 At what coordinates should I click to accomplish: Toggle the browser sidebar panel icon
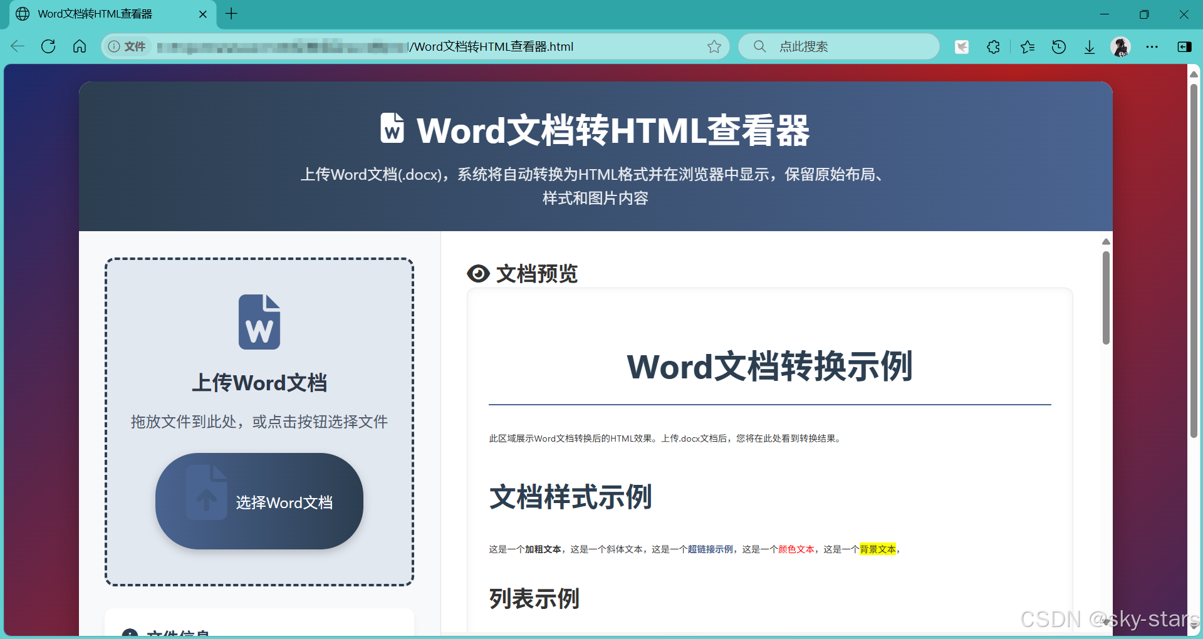click(x=1184, y=46)
